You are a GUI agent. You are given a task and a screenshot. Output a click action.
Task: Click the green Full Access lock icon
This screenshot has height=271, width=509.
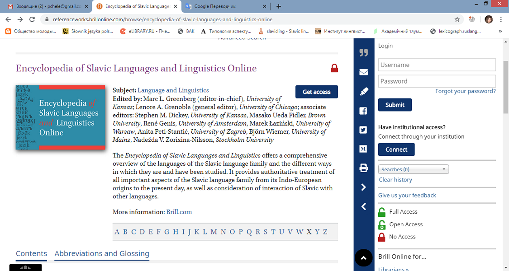(x=382, y=212)
